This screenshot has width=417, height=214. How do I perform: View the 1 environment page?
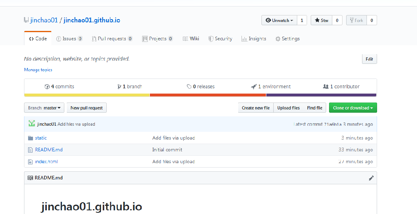coord(271,86)
